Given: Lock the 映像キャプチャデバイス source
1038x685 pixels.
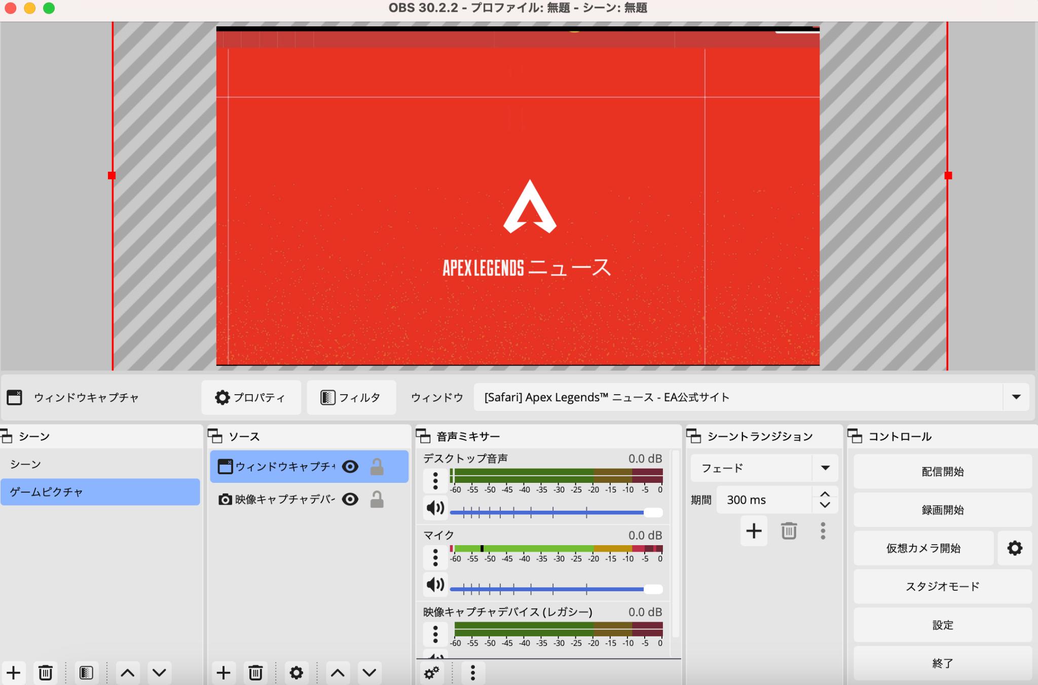Looking at the screenshot, I should 377,499.
